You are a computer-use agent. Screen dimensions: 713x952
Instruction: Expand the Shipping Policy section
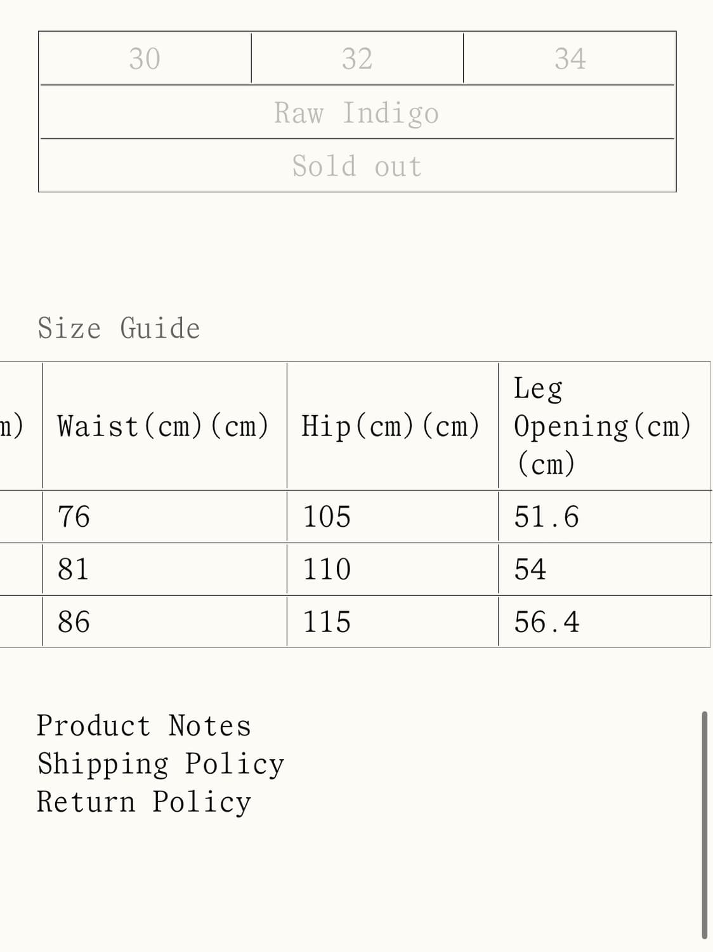[x=160, y=764]
